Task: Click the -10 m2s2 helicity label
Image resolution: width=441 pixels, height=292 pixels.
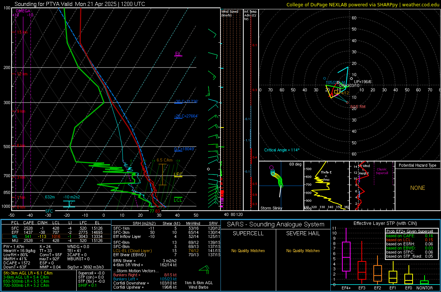Action: point(71,197)
